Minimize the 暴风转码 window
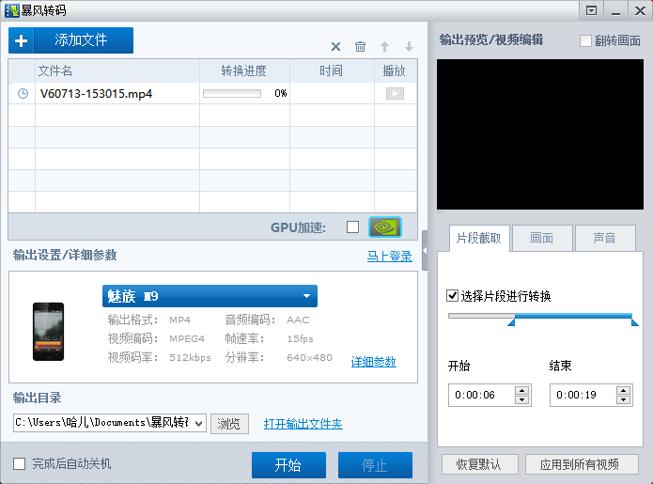This screenshot has height=484, width=653. pyautogui.click(x=616, y=10)
